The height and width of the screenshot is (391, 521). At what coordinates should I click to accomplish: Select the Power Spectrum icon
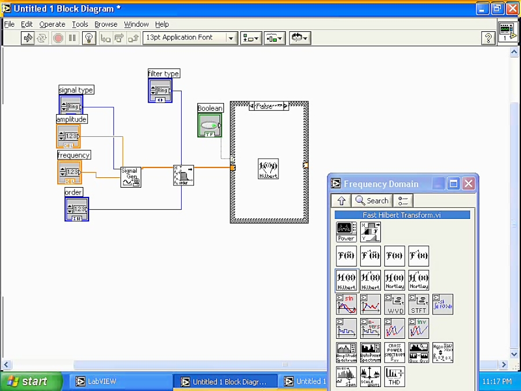click(345, 231)
